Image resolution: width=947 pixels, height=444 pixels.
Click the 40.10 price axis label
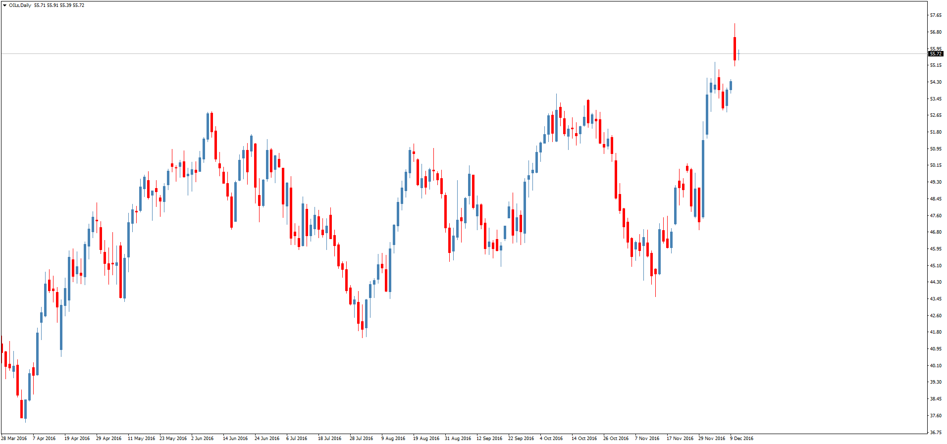pyautogui.click(x=936, y=366)
